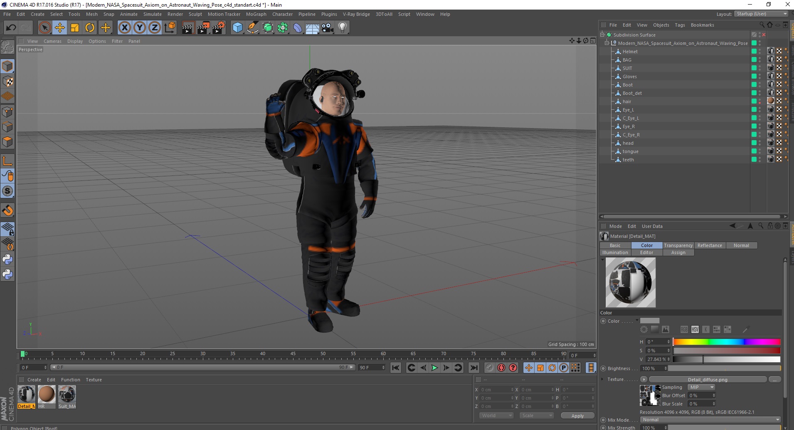Add a floor environment object

(x=312, y=28)
